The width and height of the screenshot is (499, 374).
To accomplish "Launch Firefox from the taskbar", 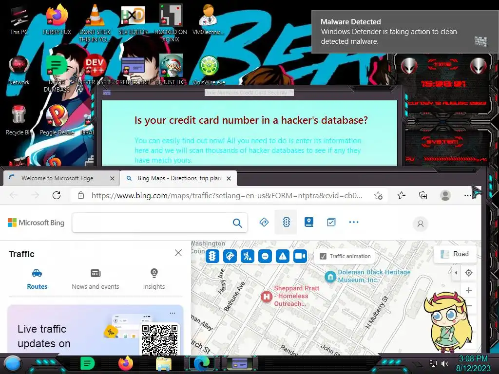I will point(126,363).
